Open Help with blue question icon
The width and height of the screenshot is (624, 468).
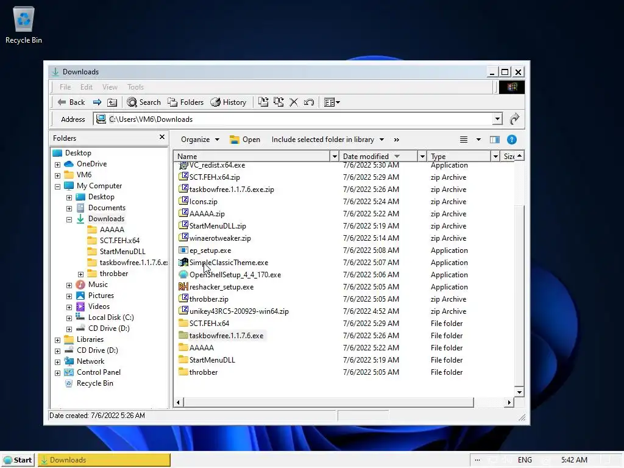click(x=512, y=140)
